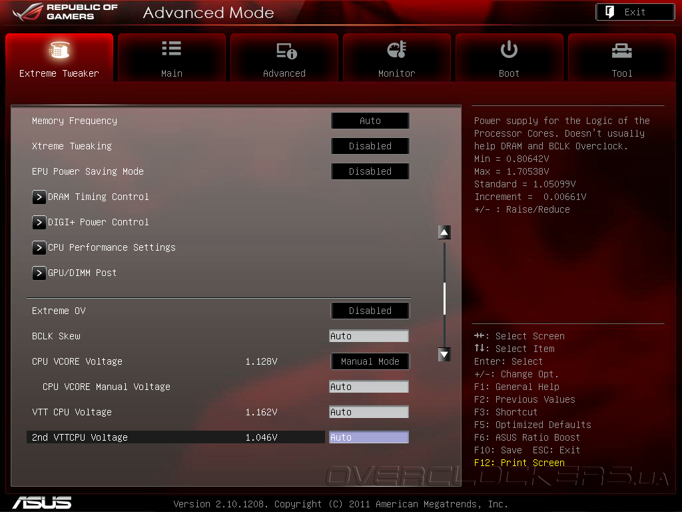This screenshot has width=682, height=512.
Task: Click the Max = 1.70538V help text
Action: coord(511,171)
